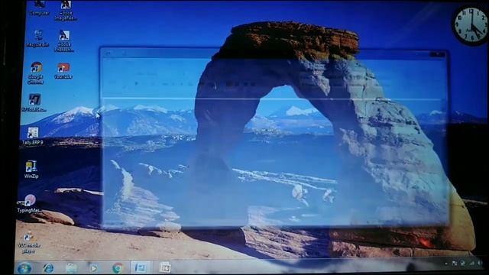Viewport: 489px width, 275px height.
Task: Select the Adobe Photoshop desktop shortcut
Action: point(64,40)
